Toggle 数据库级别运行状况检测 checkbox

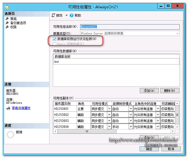(55, 39)
